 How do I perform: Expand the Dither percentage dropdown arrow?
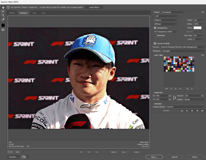[x=203, y=24]
